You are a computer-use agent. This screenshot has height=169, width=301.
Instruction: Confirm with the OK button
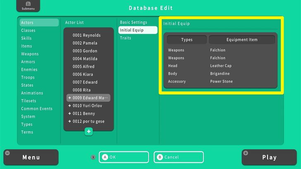click(x=124, y=157)
